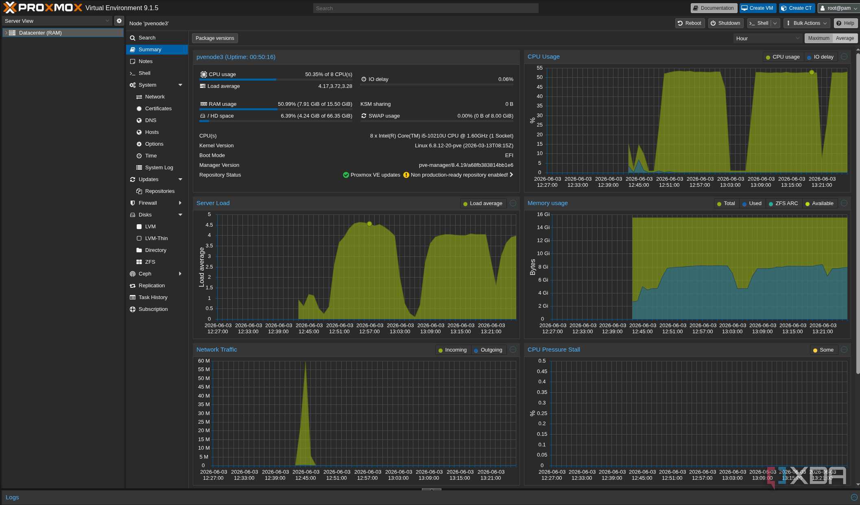Image resolution: width=860 pixels, height=505 pixels.
Task: Toggle the IO delay series in CPU chart legend
Action: tap(821, 57)
